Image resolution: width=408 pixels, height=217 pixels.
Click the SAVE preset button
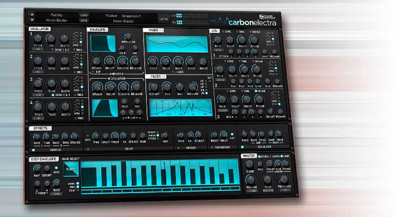(84, 21)
